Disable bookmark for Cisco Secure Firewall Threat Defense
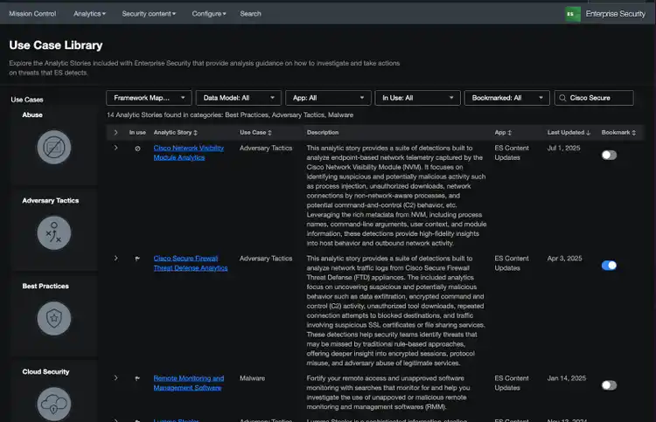The height and width of the screenshot is (422, 656). pyautogui.click(x=609, y=265)
